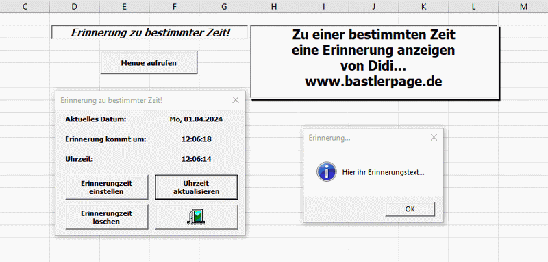Viewport: 548px width, 262px height.
Task: Close the Erinnerung zu bestimmter Zeit form
Action: (x=236, y=100)
